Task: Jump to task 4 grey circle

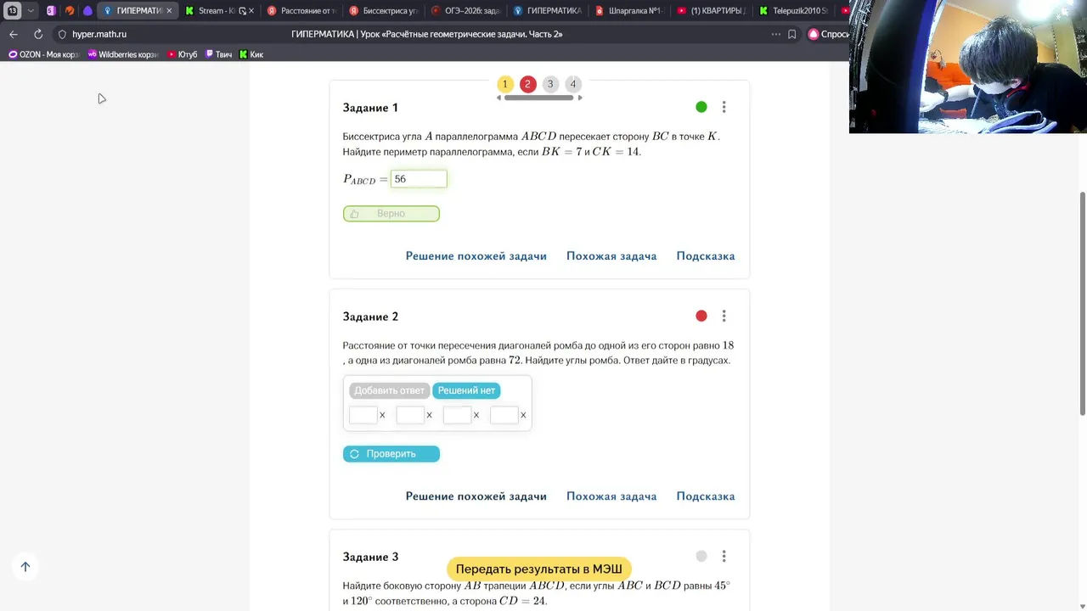Action: coord(573,84)
